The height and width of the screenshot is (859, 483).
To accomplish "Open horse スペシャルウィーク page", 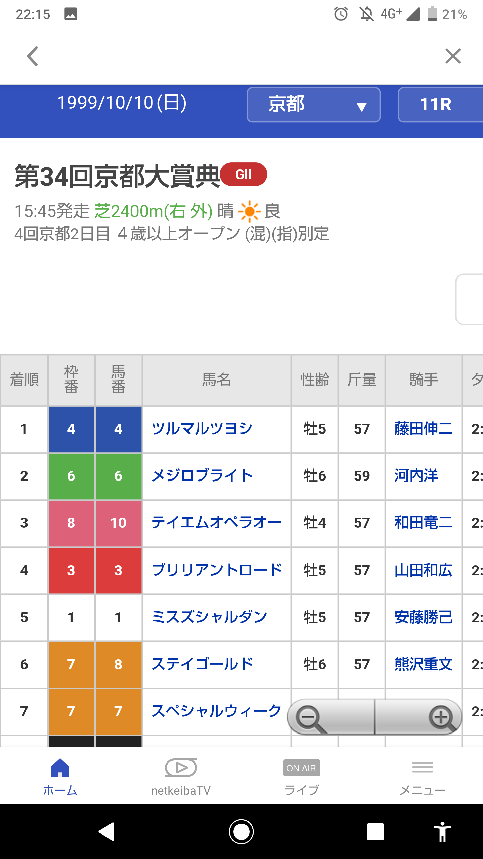I will tap(216, 711).
